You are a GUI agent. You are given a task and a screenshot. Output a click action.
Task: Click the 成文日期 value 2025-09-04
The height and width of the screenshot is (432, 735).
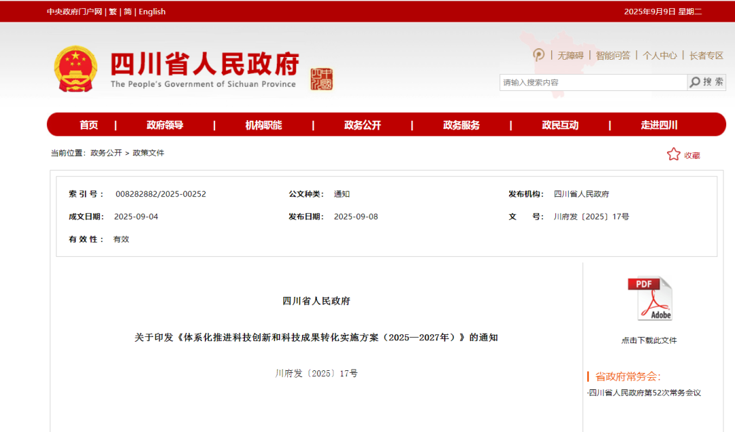pos(136,217)
